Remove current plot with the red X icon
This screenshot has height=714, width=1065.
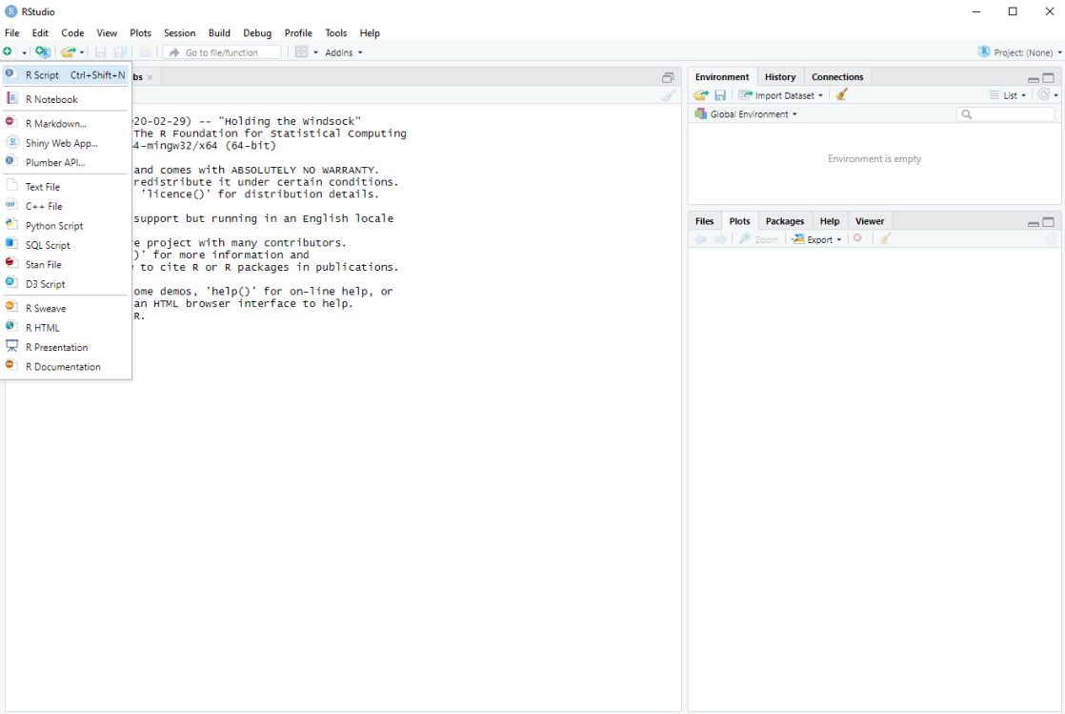858,238
